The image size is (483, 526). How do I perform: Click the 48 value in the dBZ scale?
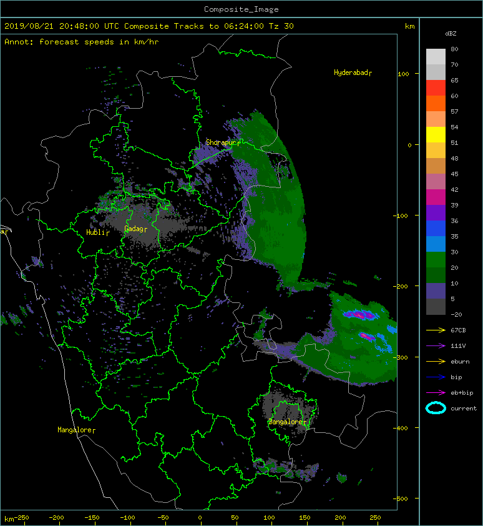[454, 158]
